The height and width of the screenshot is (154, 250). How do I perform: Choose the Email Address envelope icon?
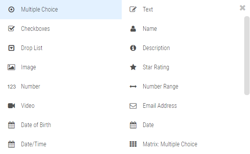click(x=133, y=106)
